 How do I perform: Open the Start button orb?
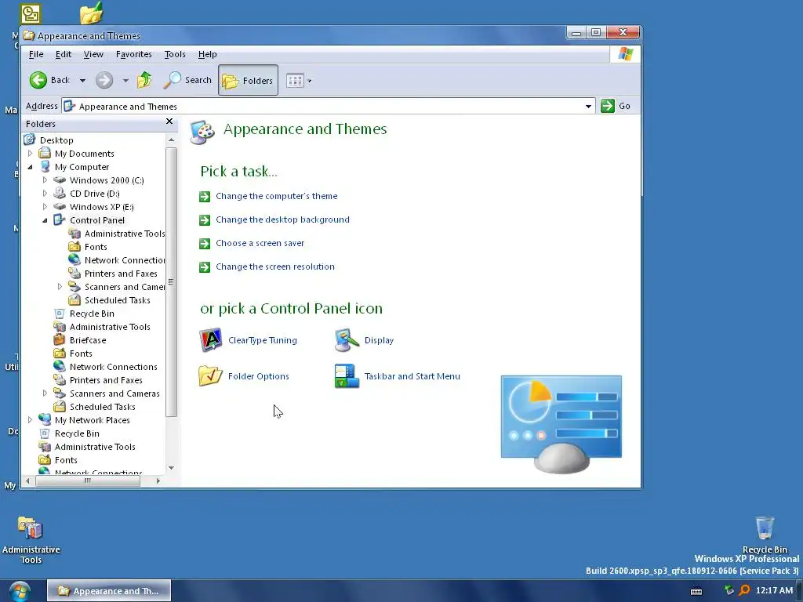[x=20, y=591]
